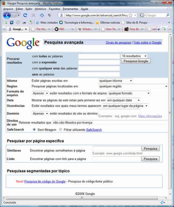Open the Dicas de pesquisa link

(118, 43)
